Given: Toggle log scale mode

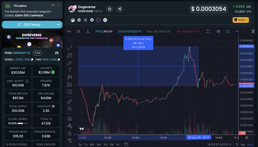Looking at the screenshot, I should tap(243, 144).
